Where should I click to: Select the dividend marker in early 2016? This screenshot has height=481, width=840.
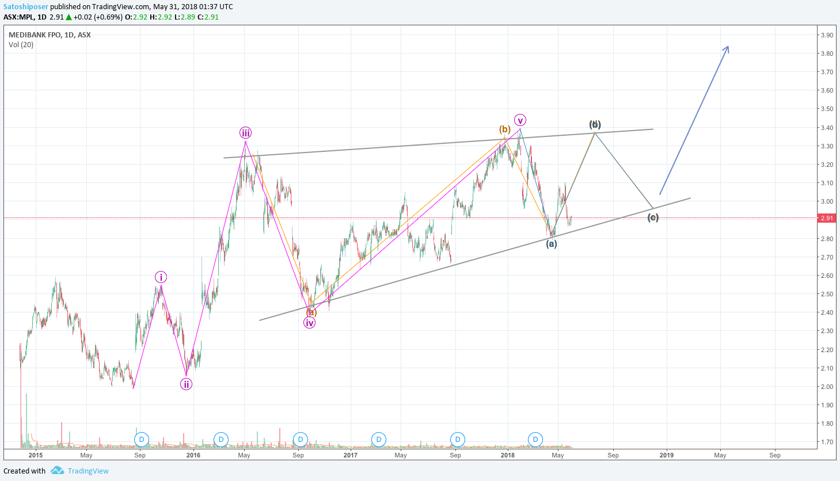221,440
